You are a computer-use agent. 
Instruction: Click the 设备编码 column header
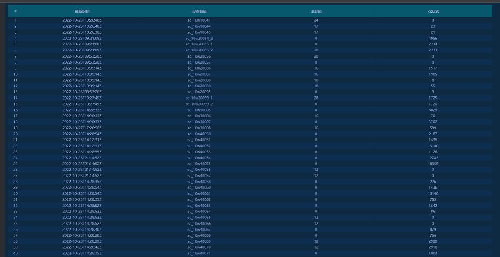tap(199, 11)
